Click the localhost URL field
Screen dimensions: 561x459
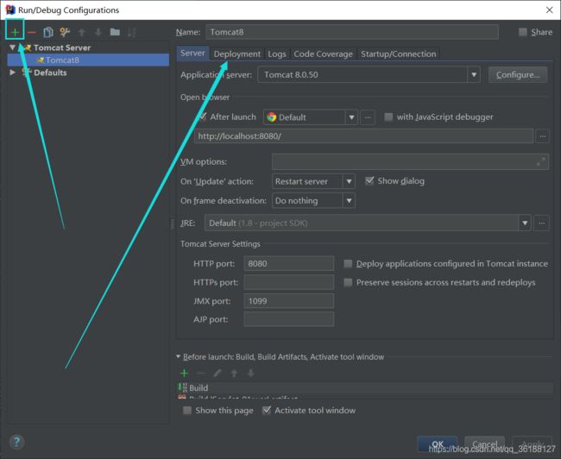pyautogui.click(x=363, y=136)
